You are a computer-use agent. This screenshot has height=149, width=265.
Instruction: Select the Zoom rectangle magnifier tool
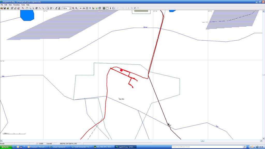tap(30, 8)
